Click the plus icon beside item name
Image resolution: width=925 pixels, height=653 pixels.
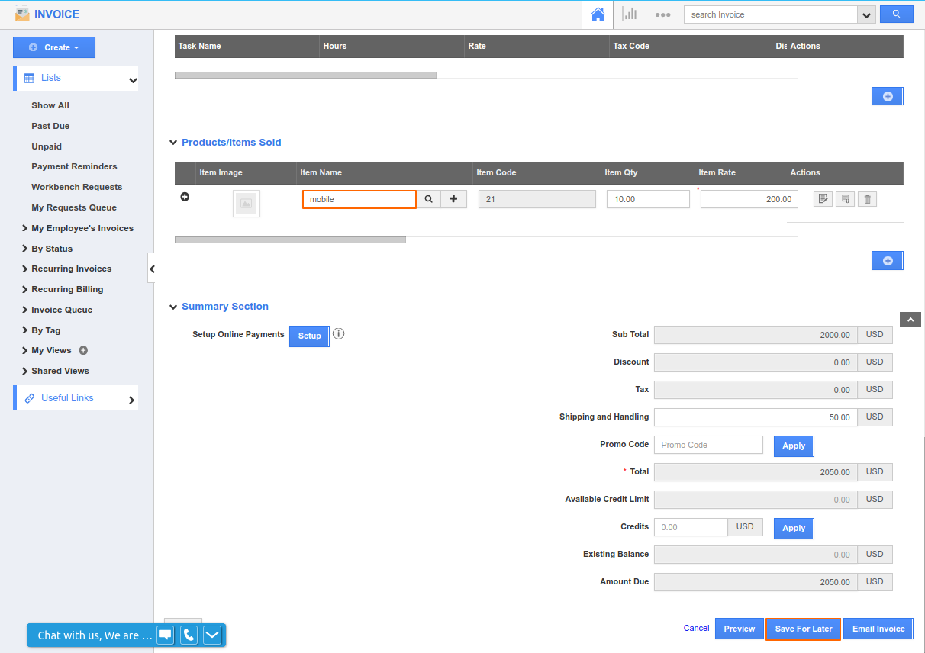click(453, 199)
